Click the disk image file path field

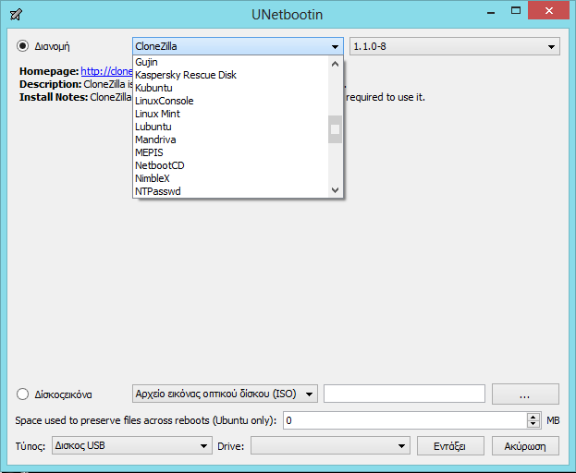click(x=404, y=394)
